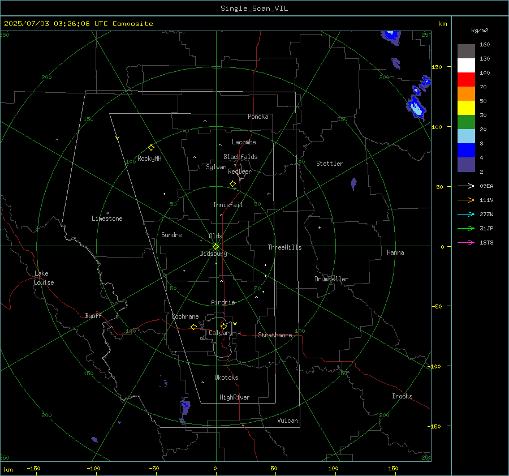509x476 pixels.
Task: Click the Cochrane label
Action: [185, 316]
